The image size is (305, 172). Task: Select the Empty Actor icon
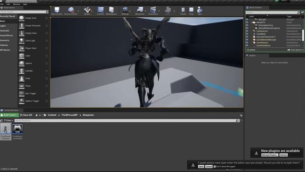21,18
